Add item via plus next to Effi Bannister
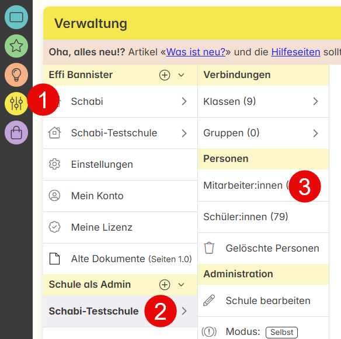This screenshot has width=341, height=339. pos(165,75)
